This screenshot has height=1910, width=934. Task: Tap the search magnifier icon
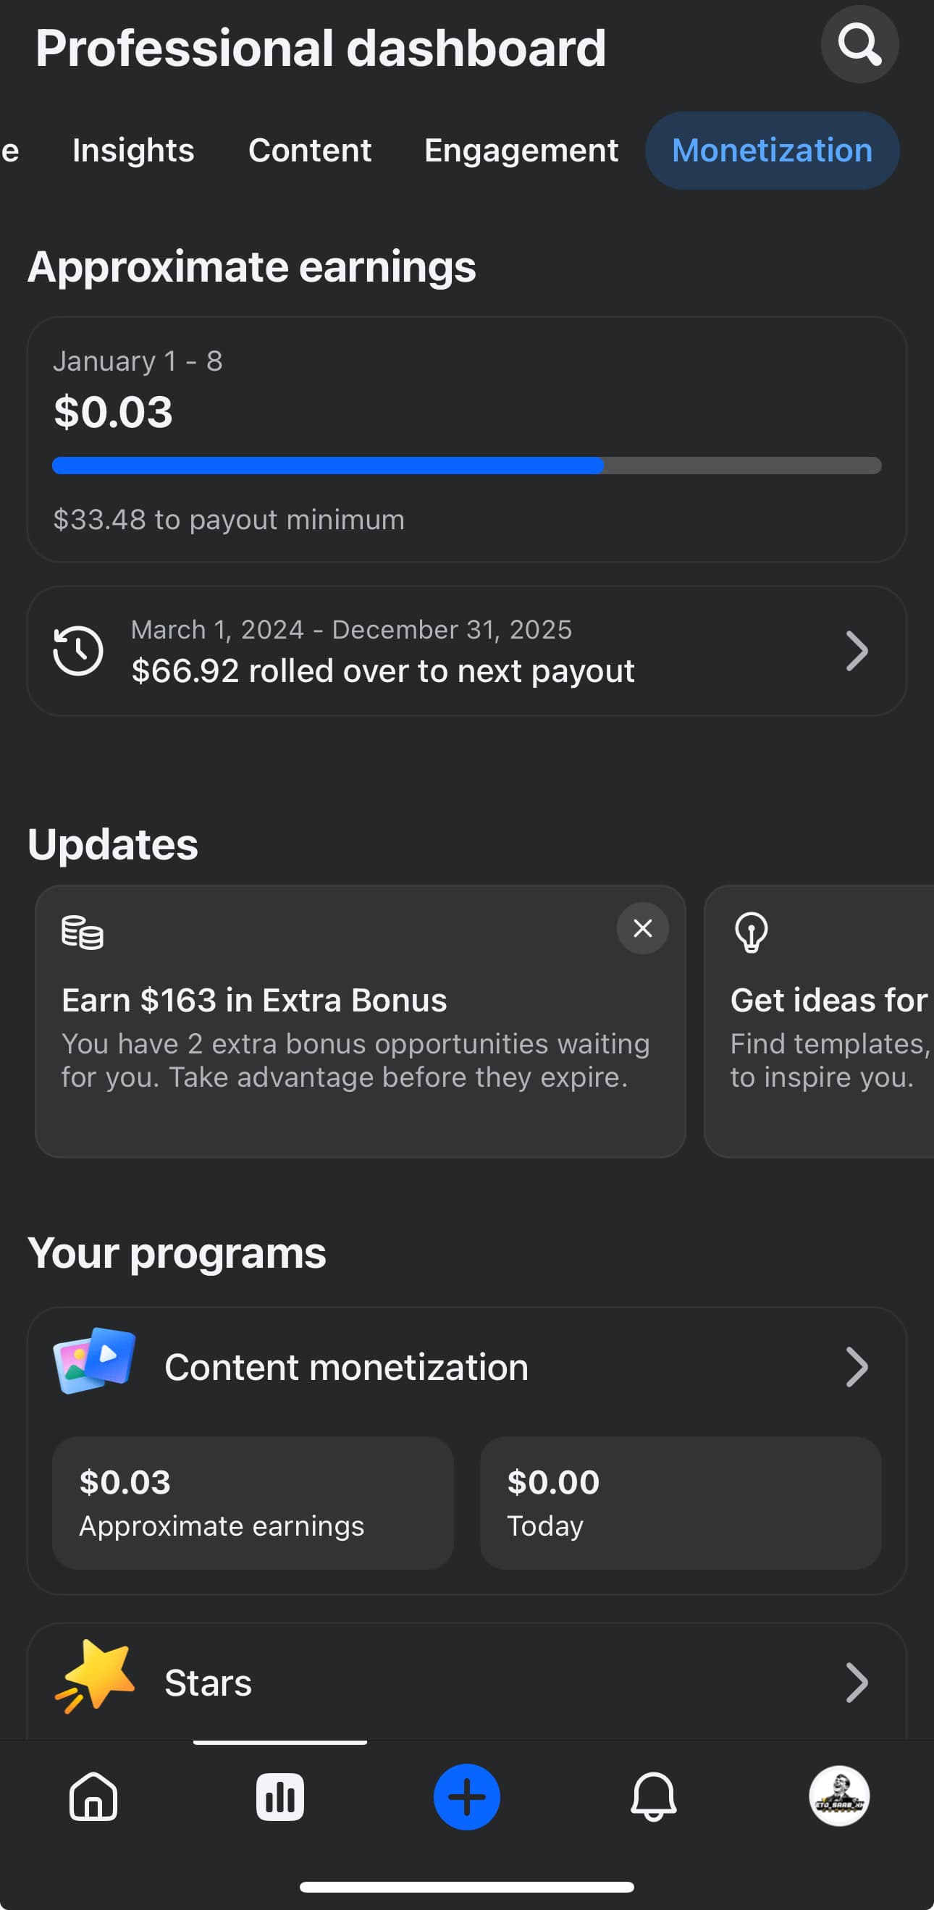(859, 44)
